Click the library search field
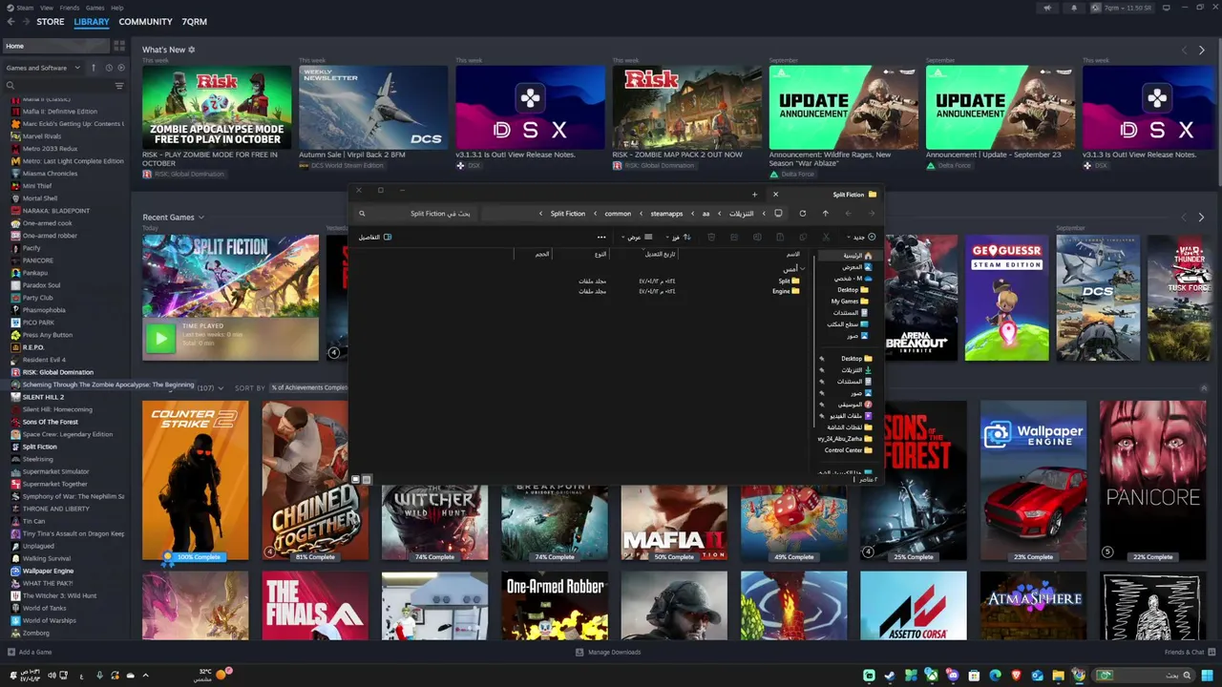This screenshot has height=687, width=1222. pyautogui.click(x=59, y=86)
